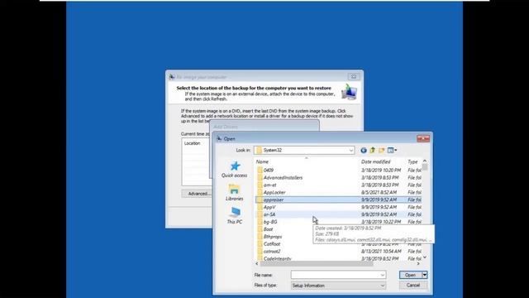Jump to Quick access in the sidebar
The width and height of the screenshot is (529, 298).
click(x=235, y=170)
